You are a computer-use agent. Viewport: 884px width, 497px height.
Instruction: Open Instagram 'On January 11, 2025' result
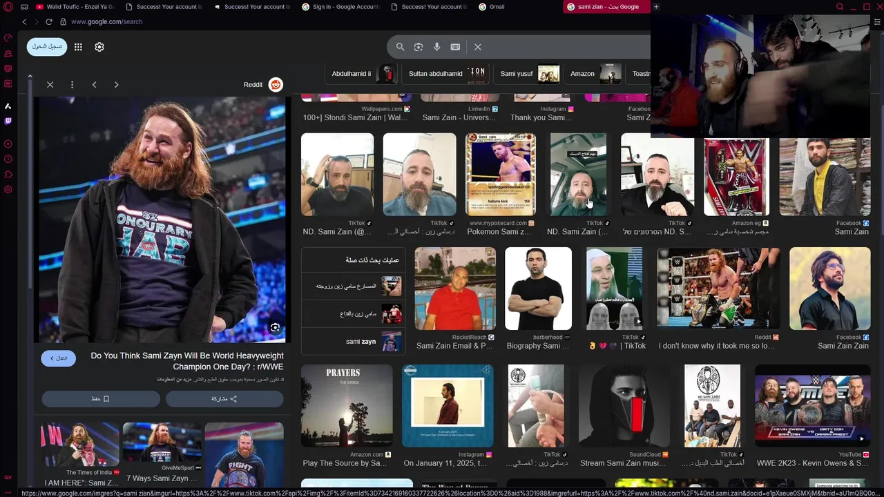tap(448, 405)
